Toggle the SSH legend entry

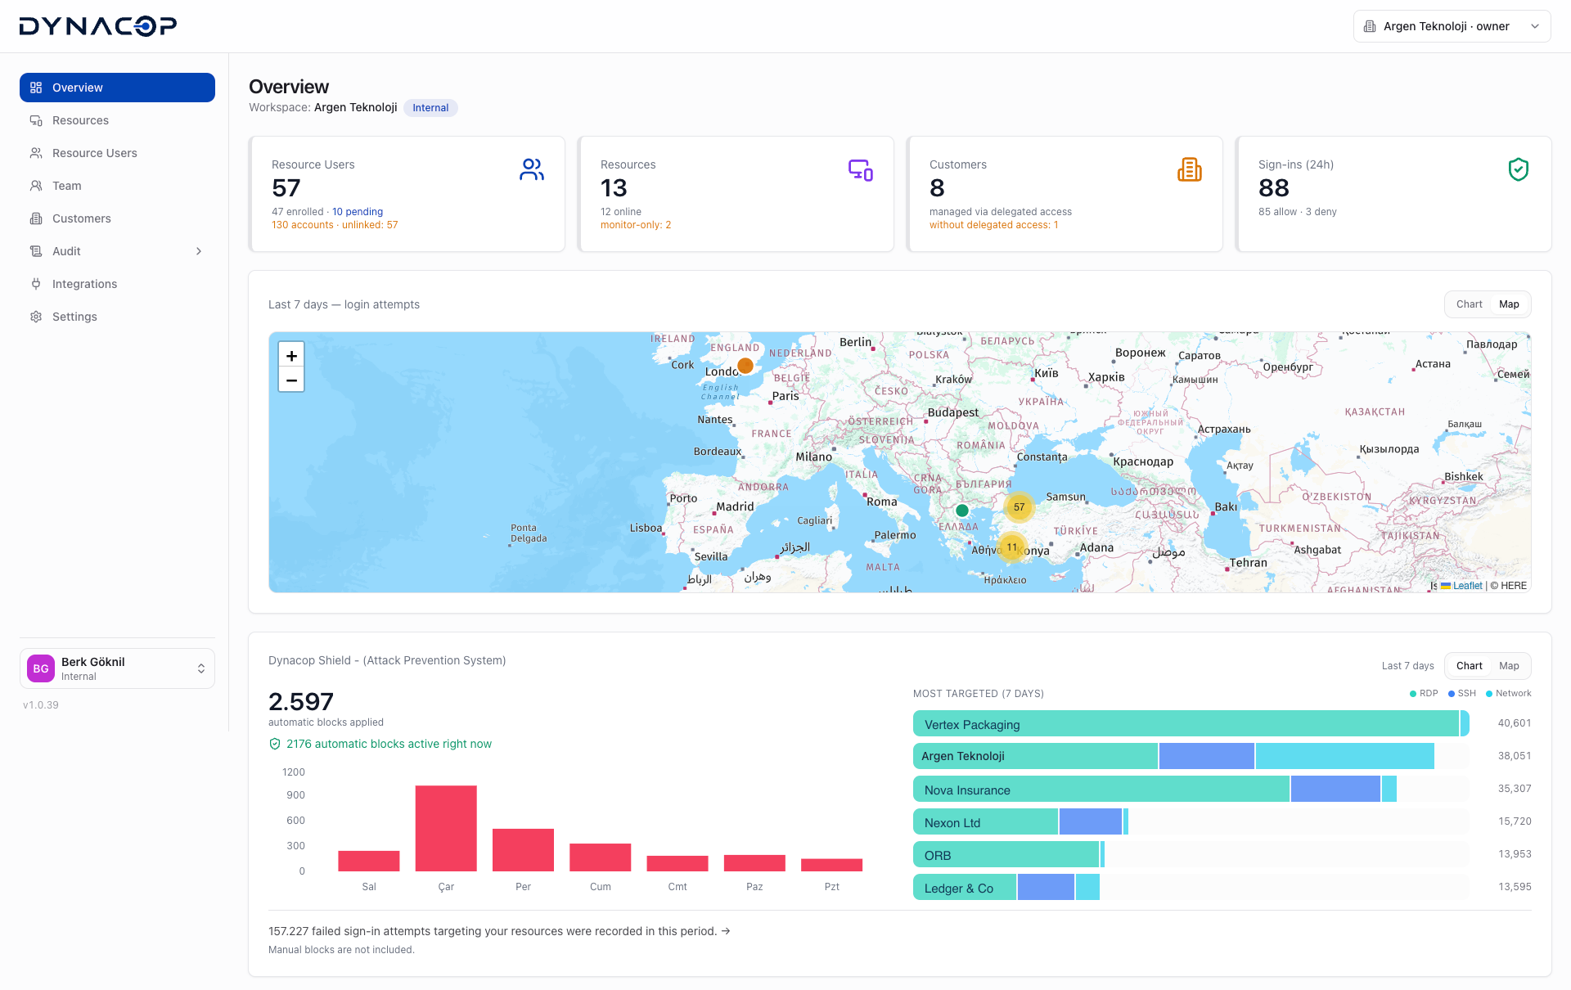coord(1462,693)
